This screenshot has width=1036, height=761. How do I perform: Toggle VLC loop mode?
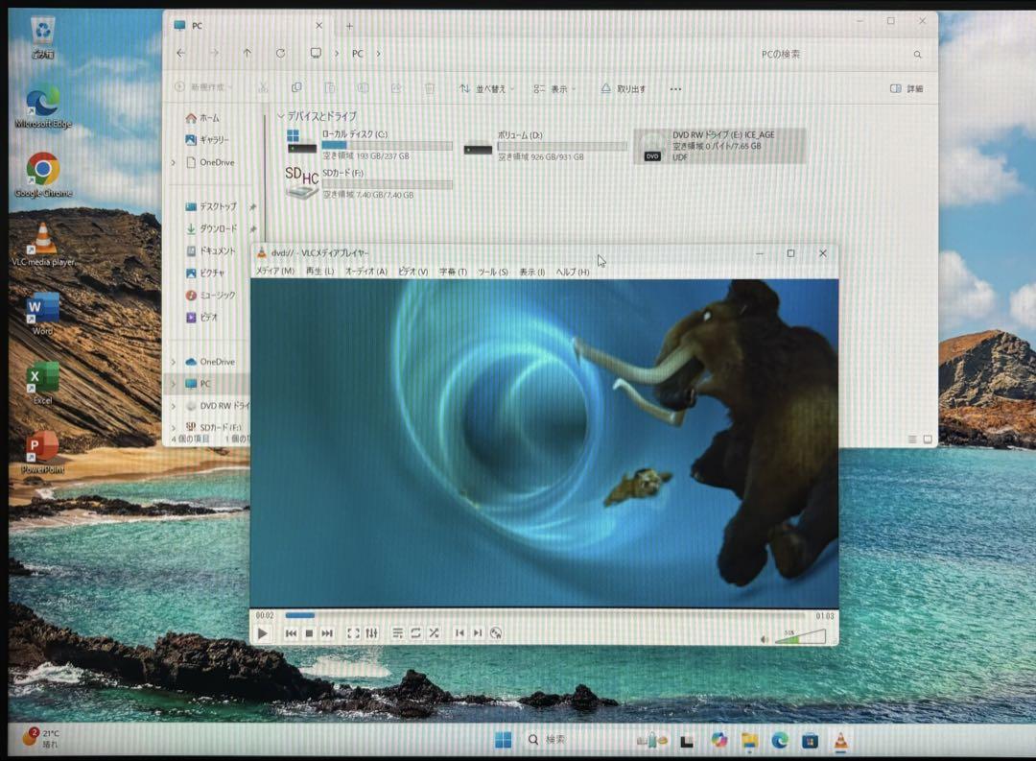tap(415, 633)
